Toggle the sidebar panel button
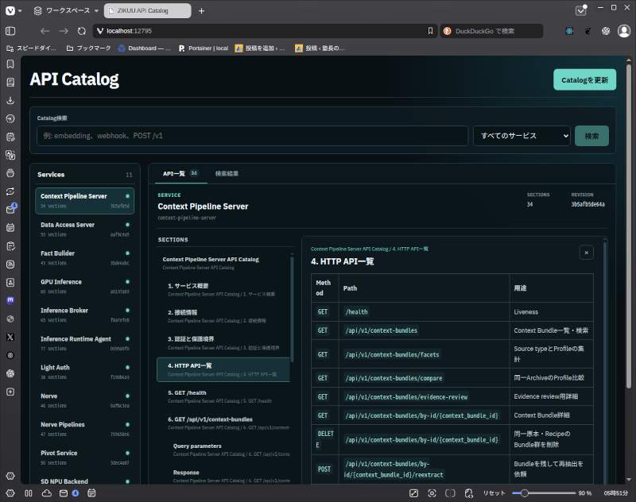This screenshot has height=502, width=636. coord(10,31)
